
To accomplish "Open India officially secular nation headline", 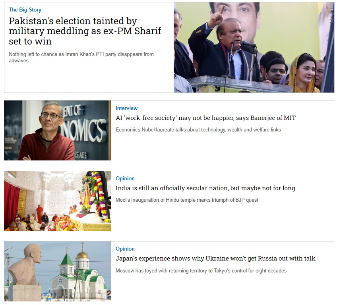I will [205, 188].
